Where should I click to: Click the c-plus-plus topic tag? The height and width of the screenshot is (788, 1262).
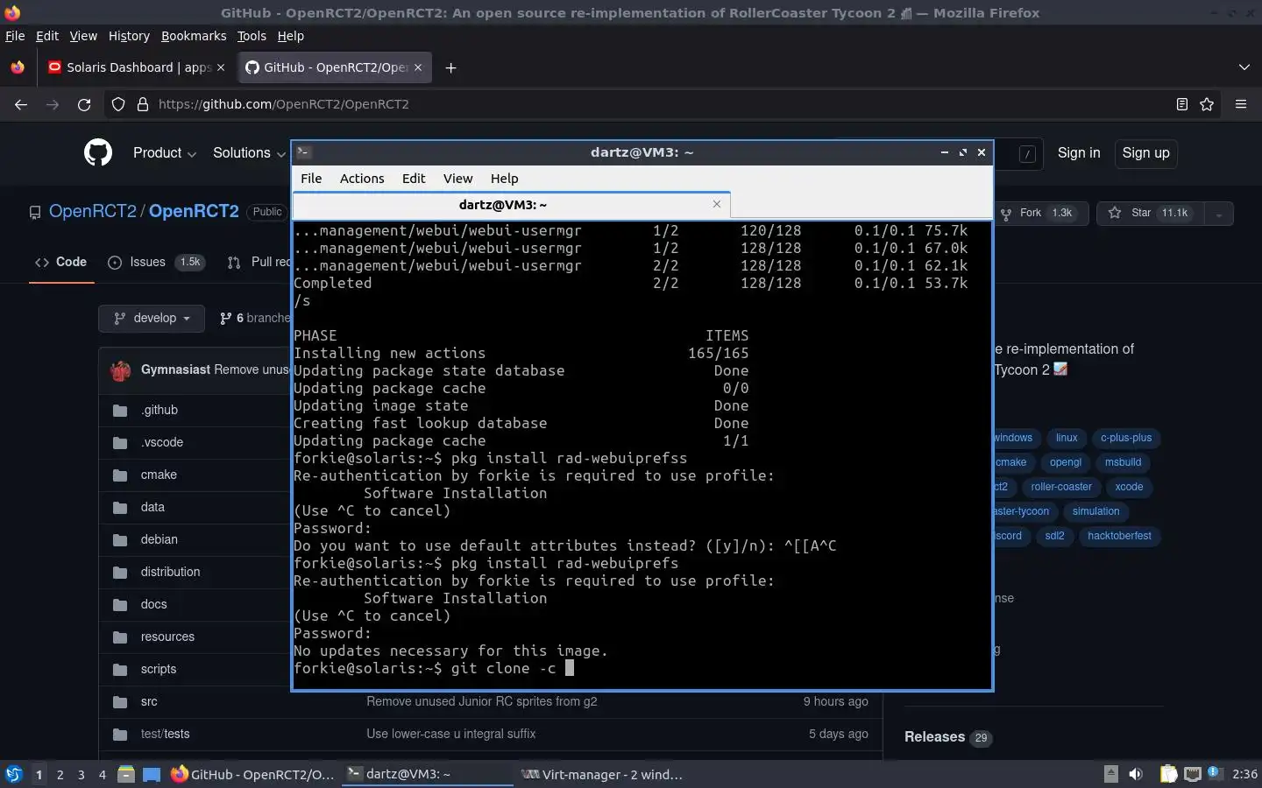click(1126, 438)
